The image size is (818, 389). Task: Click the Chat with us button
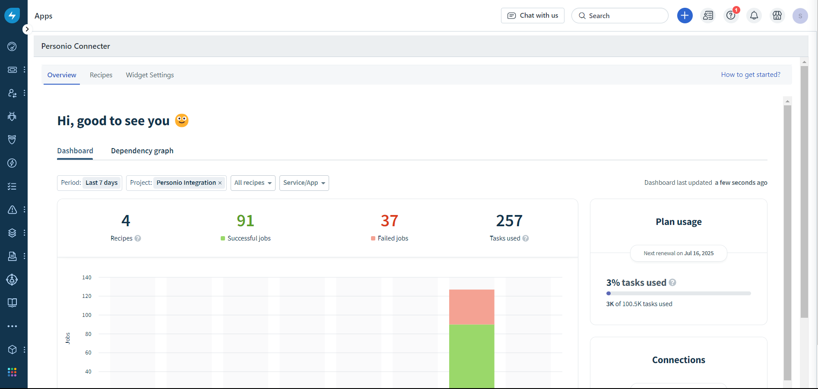533,16
